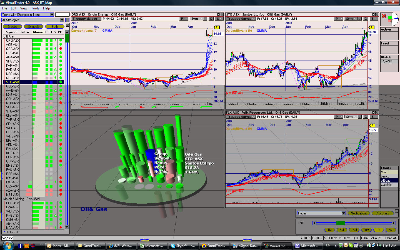Click the Accounts button
The image size is (400, 250).
pyautogui.click(x=382, y=213)
